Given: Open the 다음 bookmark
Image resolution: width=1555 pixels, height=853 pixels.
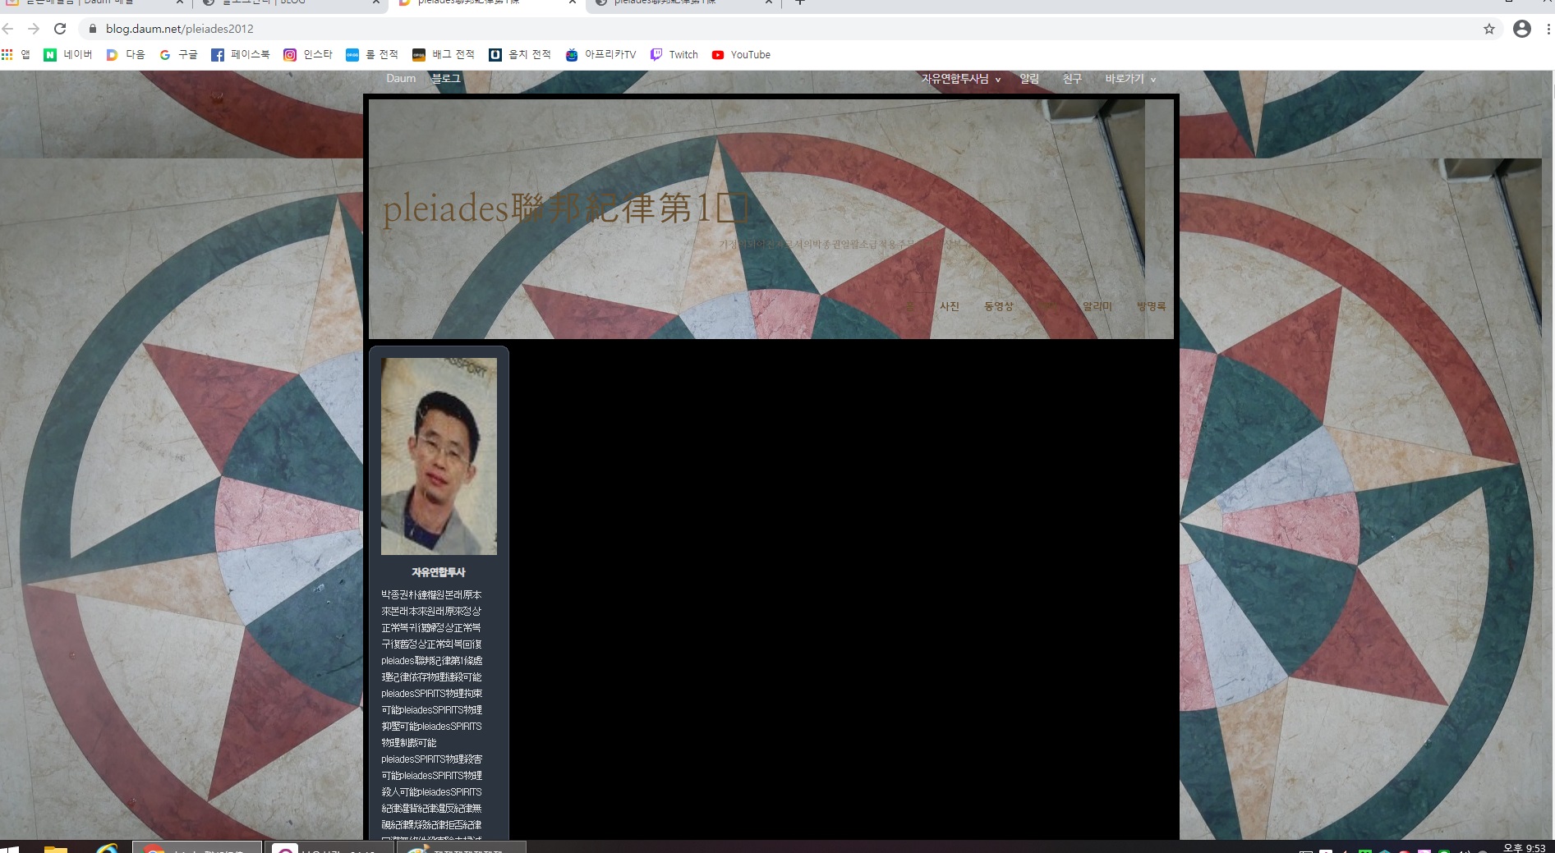Looking at the screenshot, I should tap(126, 55).
